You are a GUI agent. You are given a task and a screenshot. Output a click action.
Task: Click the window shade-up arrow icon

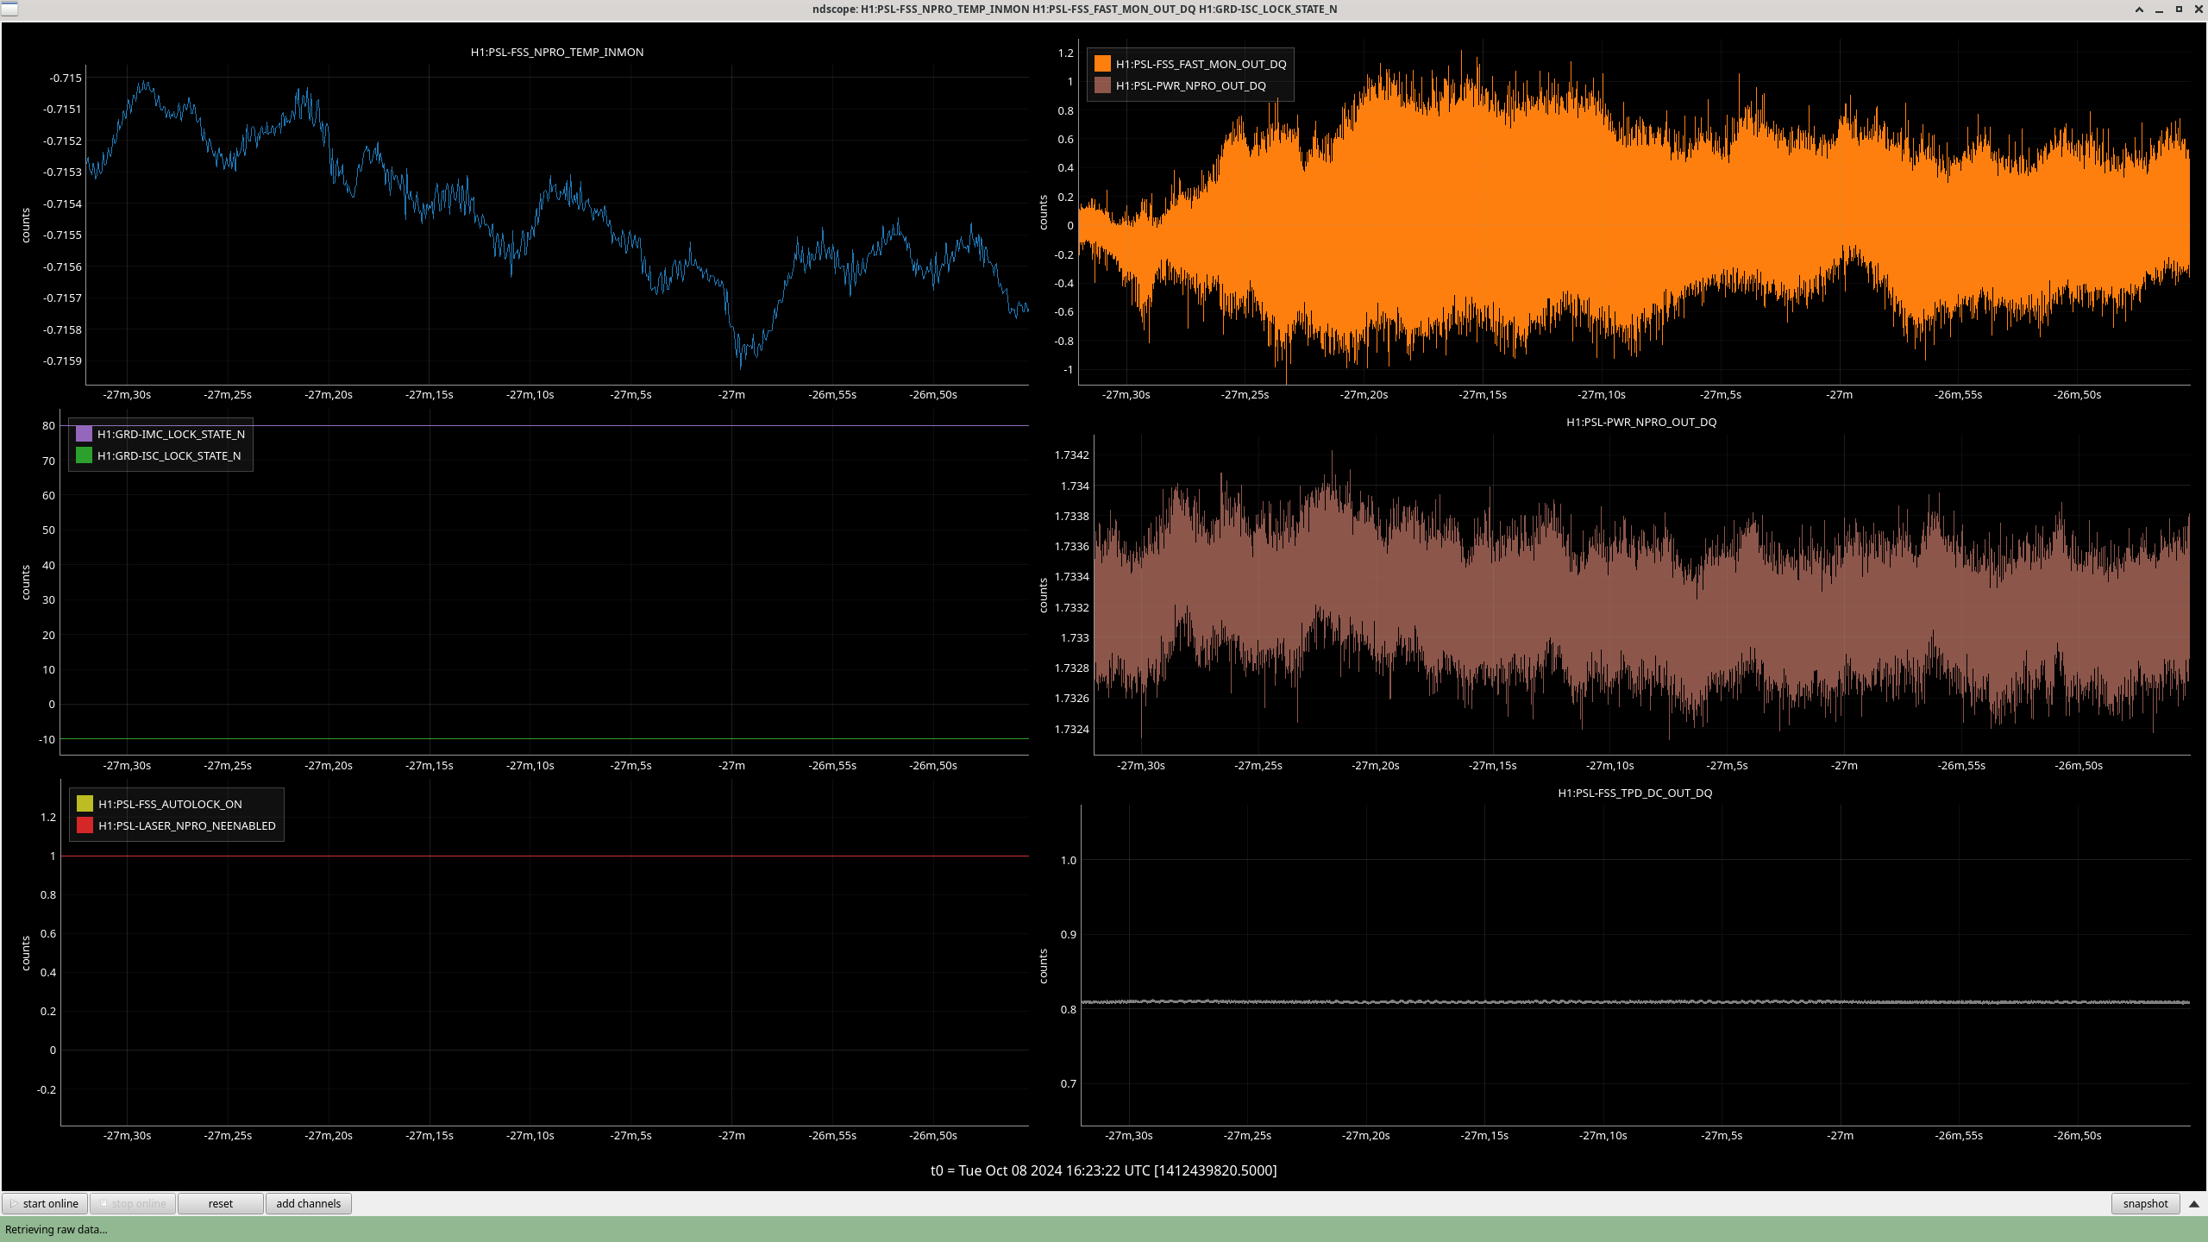coord(2139,9)
